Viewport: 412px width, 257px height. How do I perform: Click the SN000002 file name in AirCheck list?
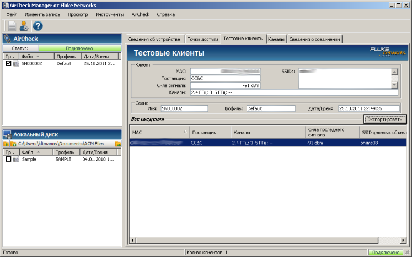coord(32,63)
